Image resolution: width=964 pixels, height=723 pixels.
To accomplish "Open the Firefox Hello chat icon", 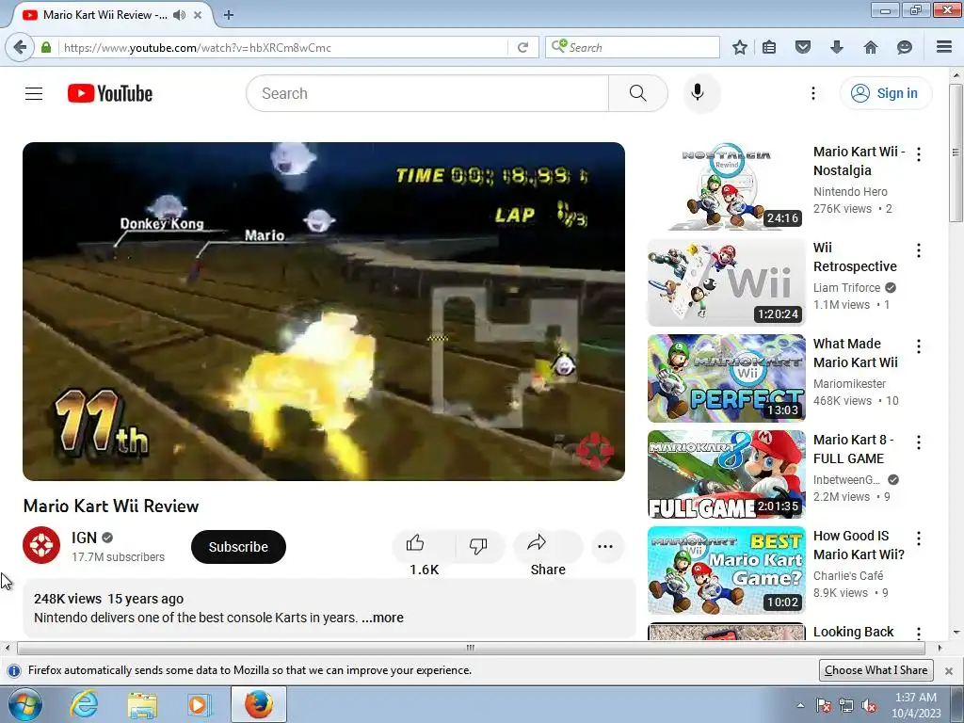I will point(905,47).
